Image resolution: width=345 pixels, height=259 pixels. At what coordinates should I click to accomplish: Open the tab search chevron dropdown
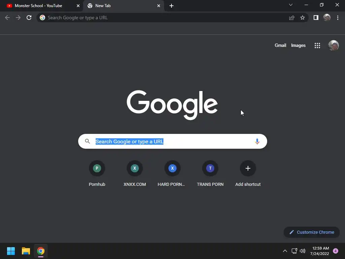pos(291,5)
